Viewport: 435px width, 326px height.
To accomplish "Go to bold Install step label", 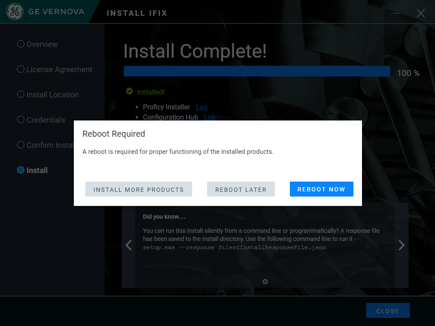I will 37,170.
